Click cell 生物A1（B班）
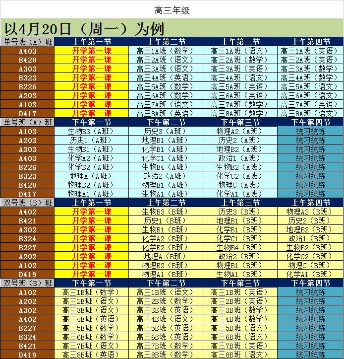 (x=240, y=274)
